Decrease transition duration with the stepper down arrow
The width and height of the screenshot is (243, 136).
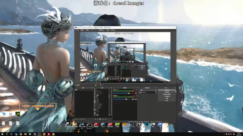156,93
